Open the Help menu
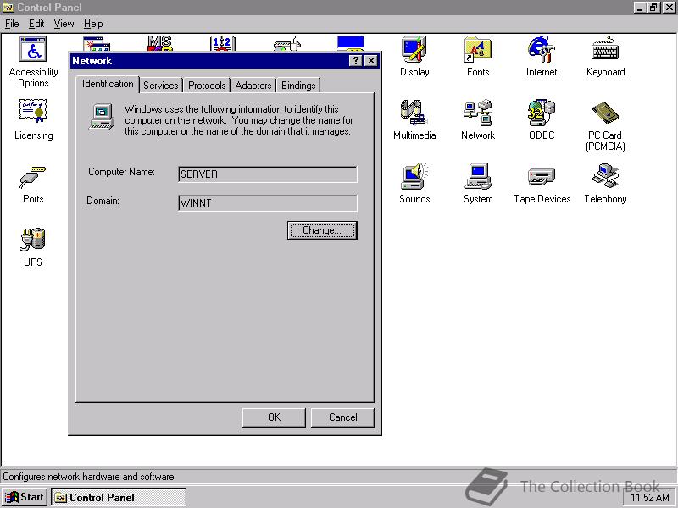The width and height of the screenshot is (678, 508). [x=93, y=24]
